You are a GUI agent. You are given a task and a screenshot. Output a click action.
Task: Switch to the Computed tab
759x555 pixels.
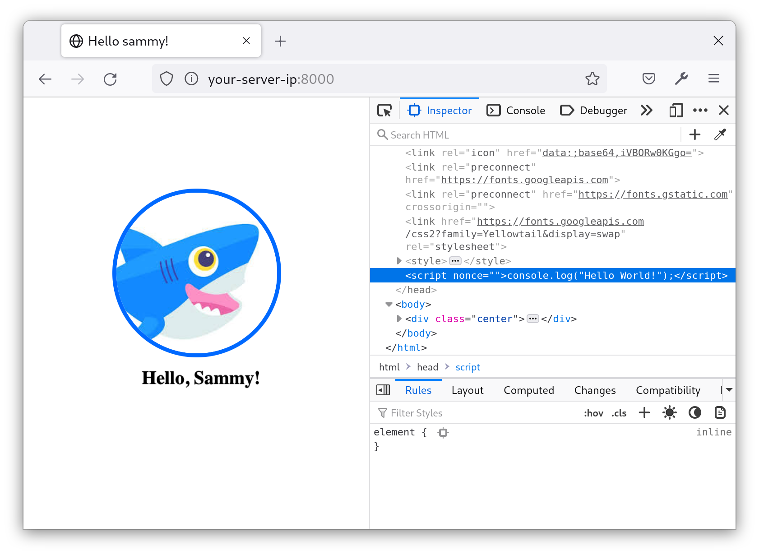coord(529,390)
